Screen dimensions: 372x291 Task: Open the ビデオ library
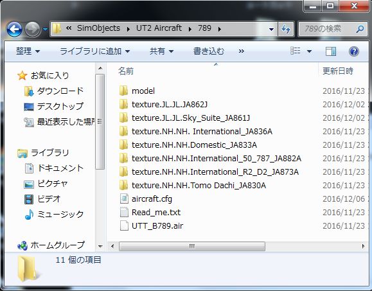(x=49, y=198)
